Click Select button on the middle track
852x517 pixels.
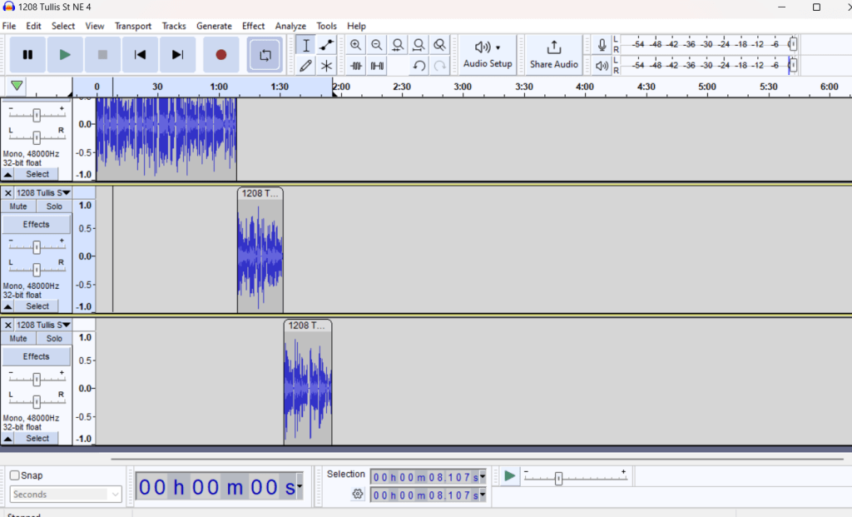tap(37, 306)
